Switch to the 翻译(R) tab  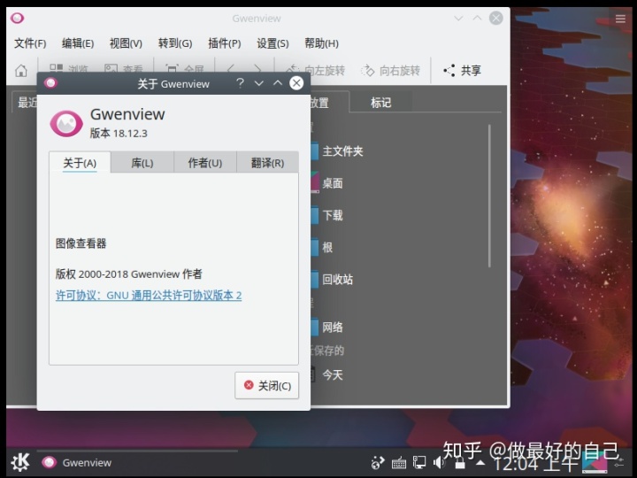267,163
